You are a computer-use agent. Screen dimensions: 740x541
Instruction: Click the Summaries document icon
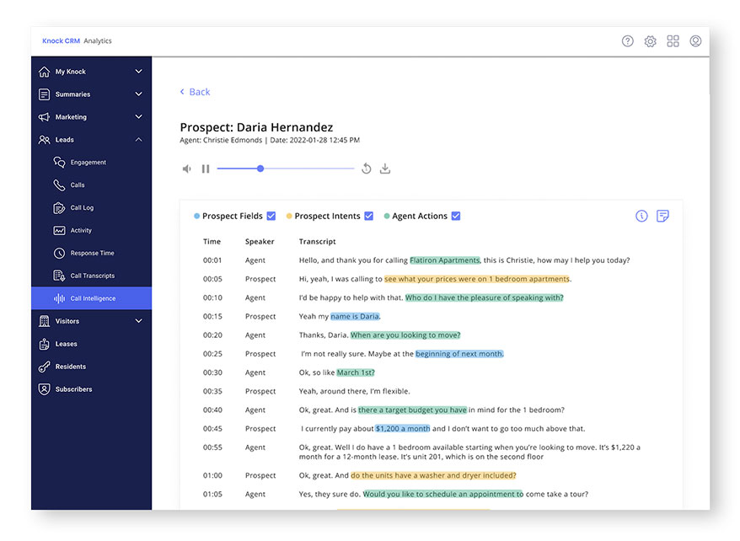pos(44,94)
